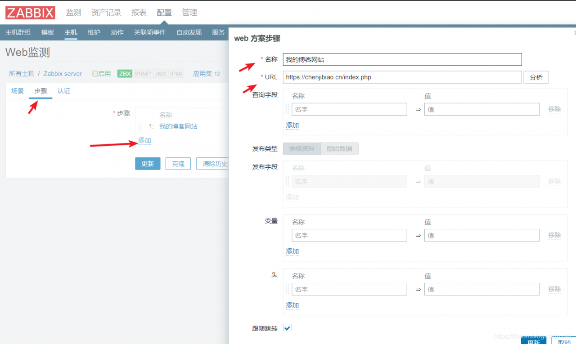Click the ZABBIX logo

(x=30, y=13)
